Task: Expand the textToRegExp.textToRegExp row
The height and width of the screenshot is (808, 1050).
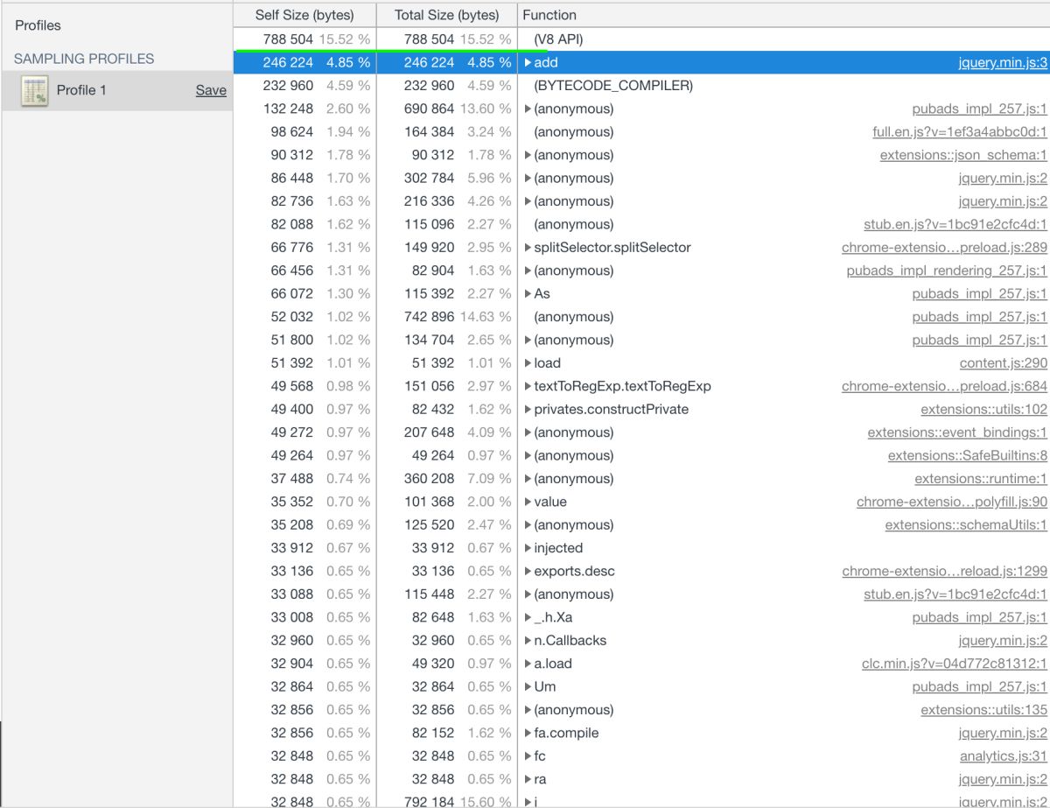Action: pyautogui.click(x=528, y=386)
